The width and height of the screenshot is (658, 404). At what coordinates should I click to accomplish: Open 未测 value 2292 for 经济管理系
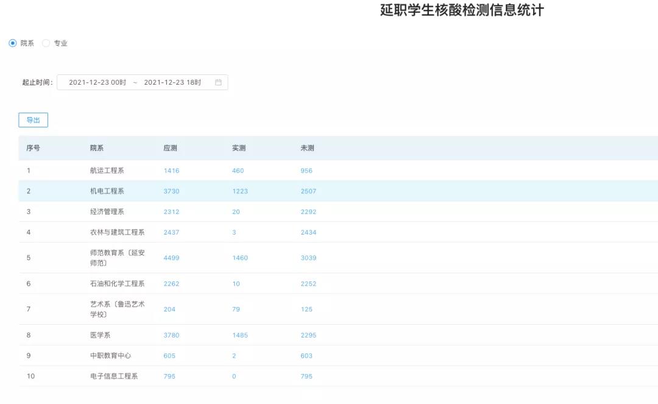pyautogui.click(x=308, y=211)
